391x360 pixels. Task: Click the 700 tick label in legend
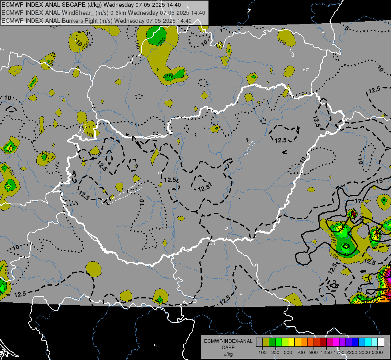coord(301,352)
